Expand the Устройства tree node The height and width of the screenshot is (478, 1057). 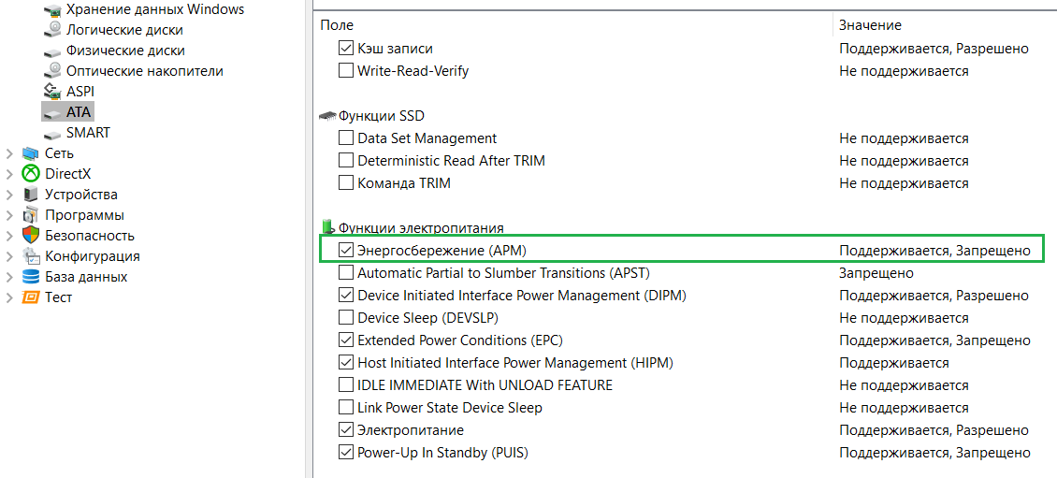point(10,195)
